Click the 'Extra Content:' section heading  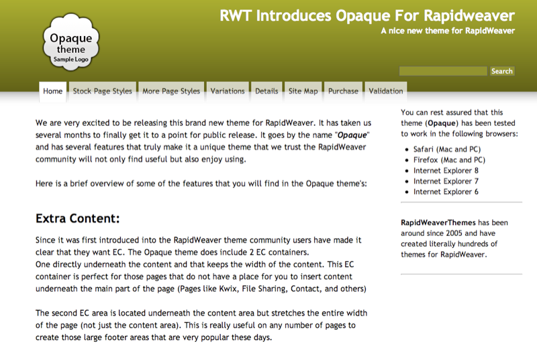[x=77, y=218]
